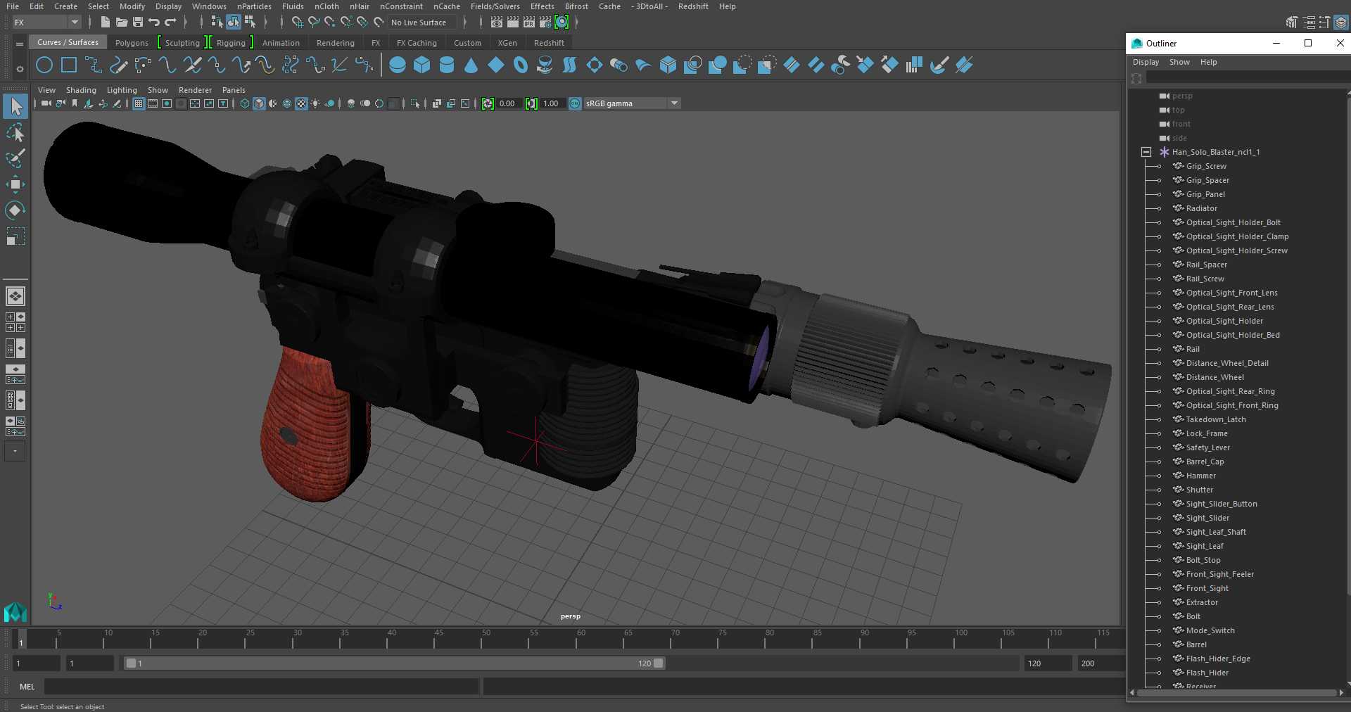The image size is (1351, 712).
Task: Click the MEL command line input field
Action: pos(261,687)
